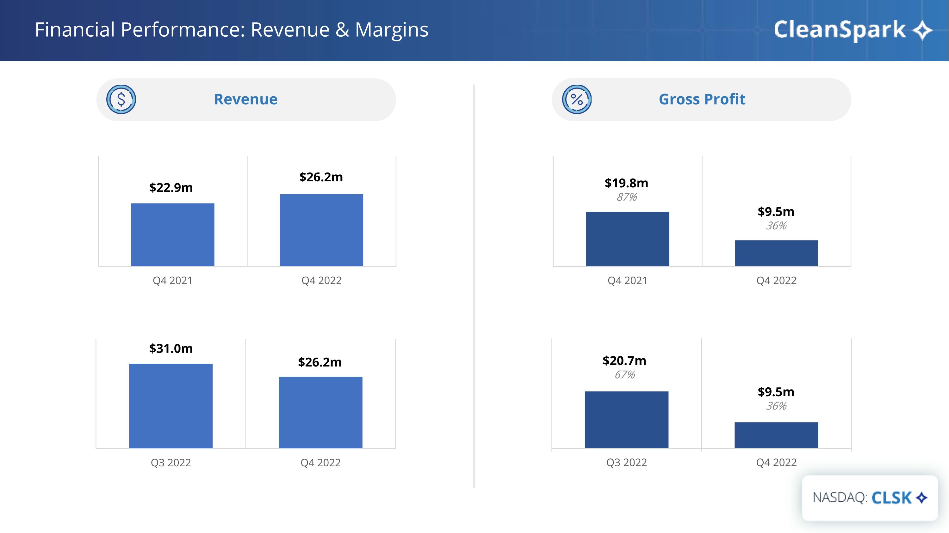Click the CleanSpark logo text in header
The height and width of the screenshot is (533, 949).
(839, 29)
